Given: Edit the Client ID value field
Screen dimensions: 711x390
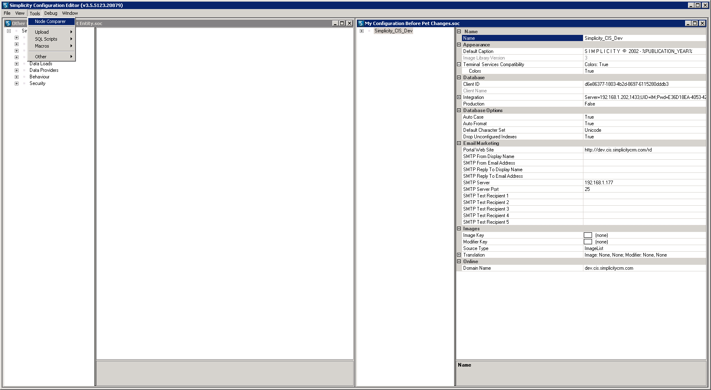Looking at the screenshot, I should point(645,84).
